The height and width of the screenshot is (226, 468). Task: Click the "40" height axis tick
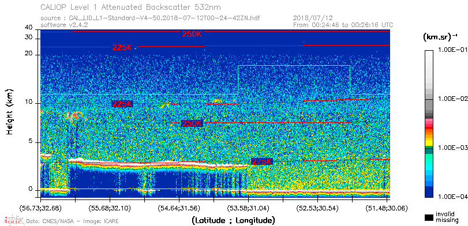point(29,28)
